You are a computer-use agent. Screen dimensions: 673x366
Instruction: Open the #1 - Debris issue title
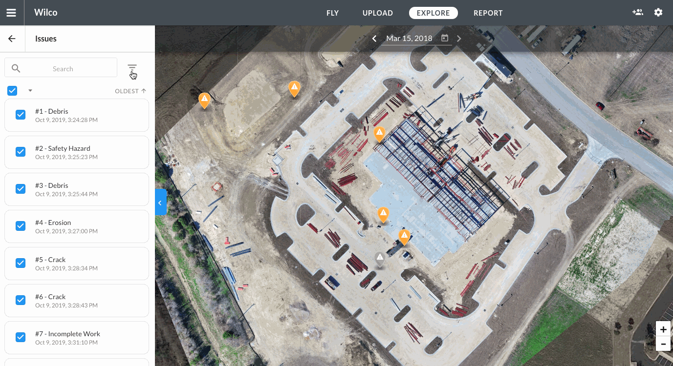coord(52,111)
